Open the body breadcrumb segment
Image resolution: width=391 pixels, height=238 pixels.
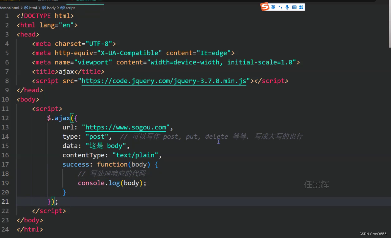51,8
